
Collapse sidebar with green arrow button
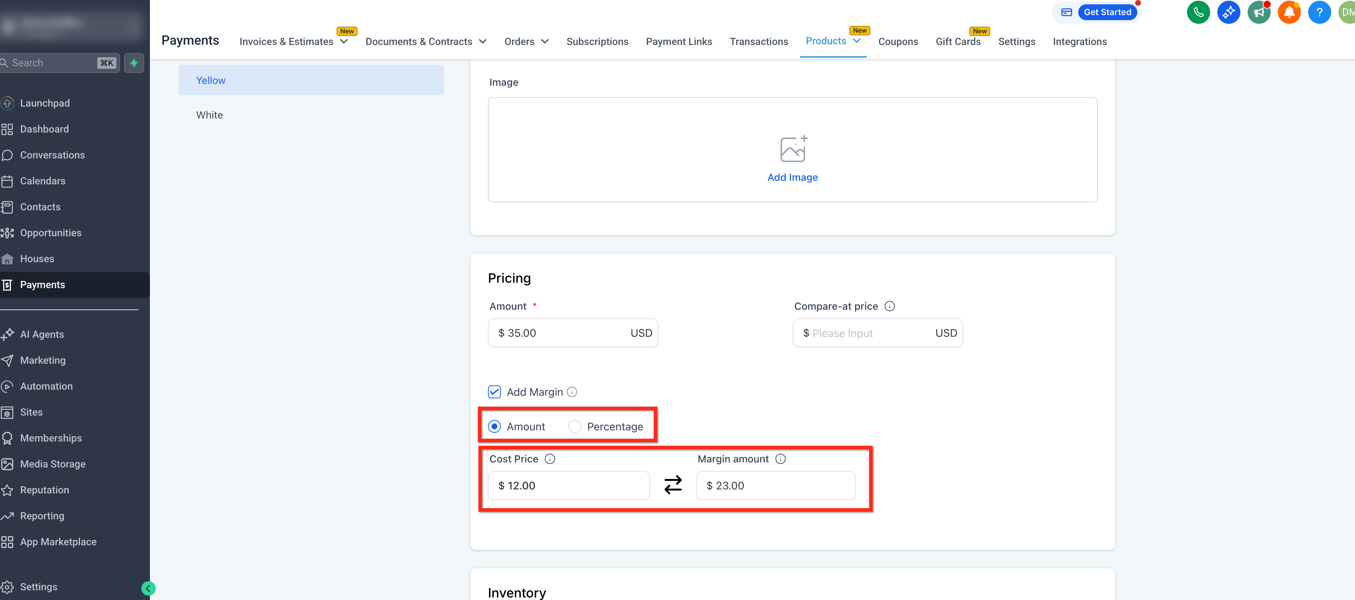coord(148,588)
